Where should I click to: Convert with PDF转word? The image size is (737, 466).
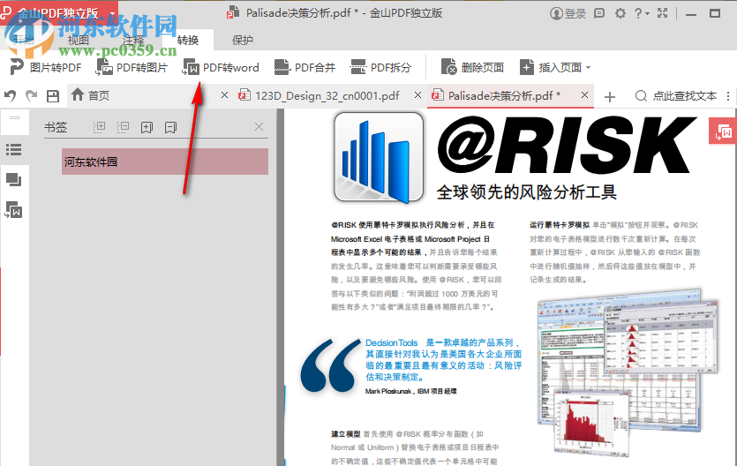click(x=221, y=68)
